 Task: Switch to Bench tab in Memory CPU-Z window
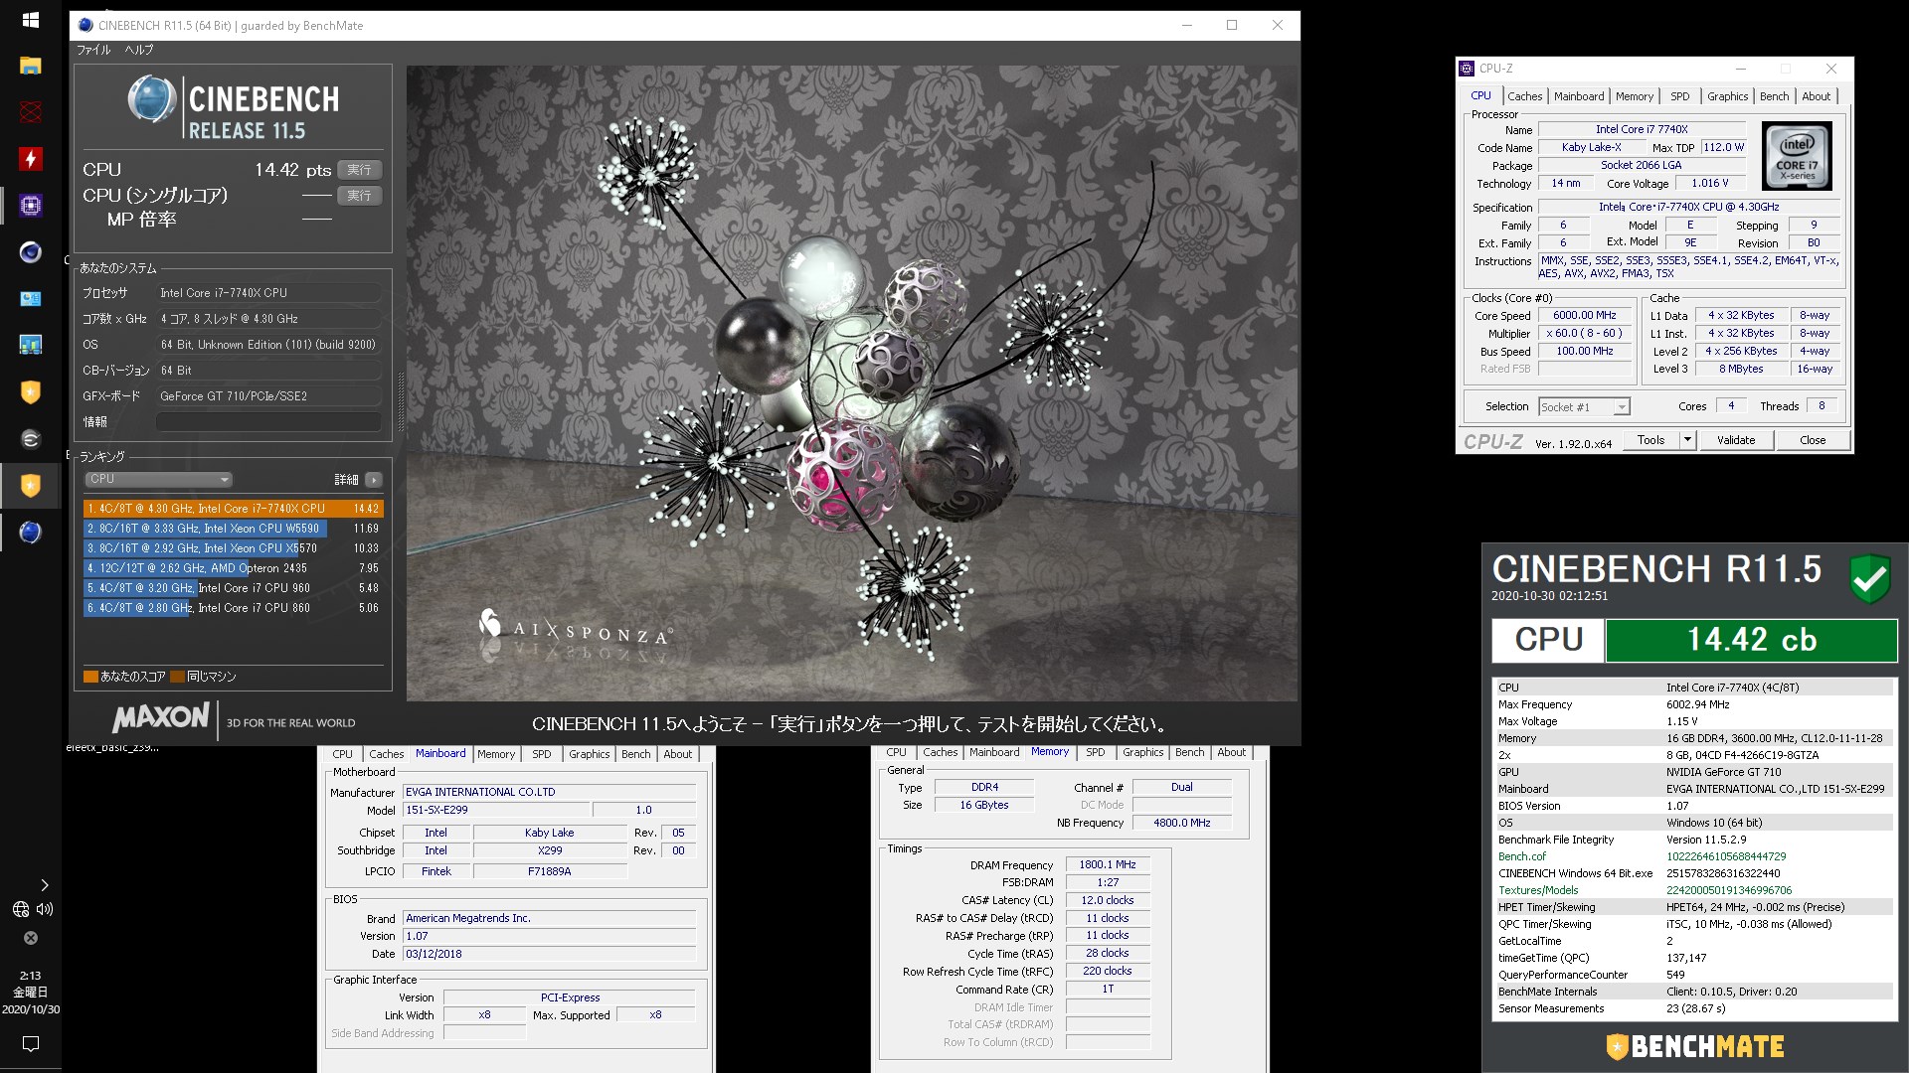point(1189,752)
